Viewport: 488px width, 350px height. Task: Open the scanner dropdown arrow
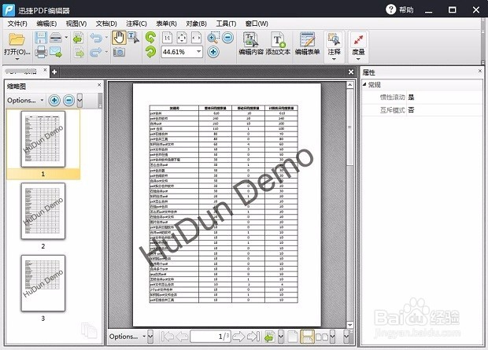coord(66,38)
